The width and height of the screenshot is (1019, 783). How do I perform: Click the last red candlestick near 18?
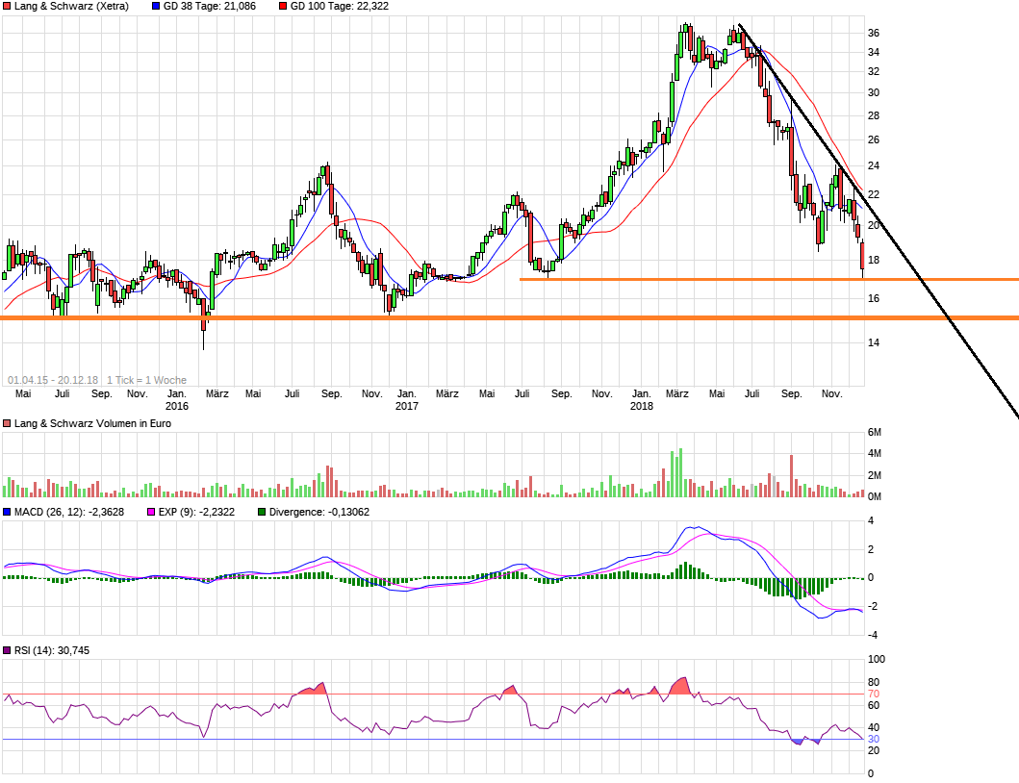coord(862,256)
